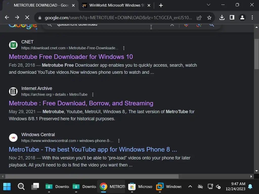259x194 pixels.
Task: Close the WinWorld tab
Action: [149, 6]
